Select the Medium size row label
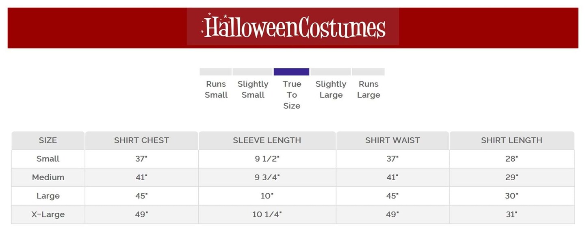 [x=48, y=177]
